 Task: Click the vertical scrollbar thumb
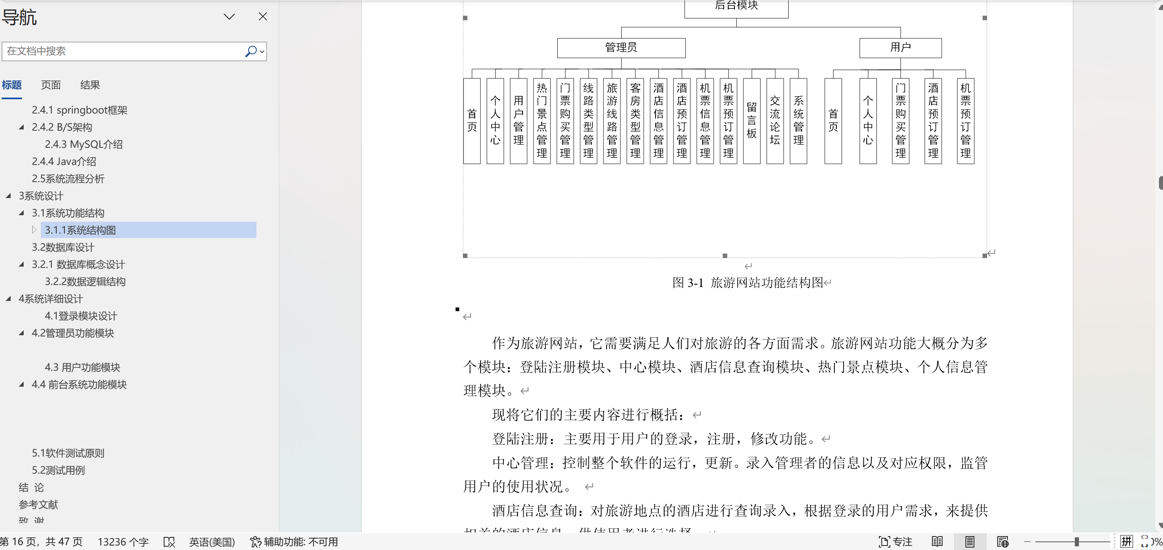click(x=1160, y=183)
